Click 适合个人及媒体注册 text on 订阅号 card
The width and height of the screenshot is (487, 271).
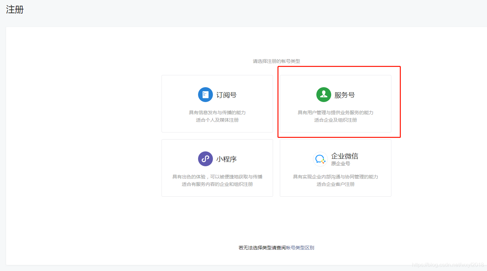[x=217, y=120]
